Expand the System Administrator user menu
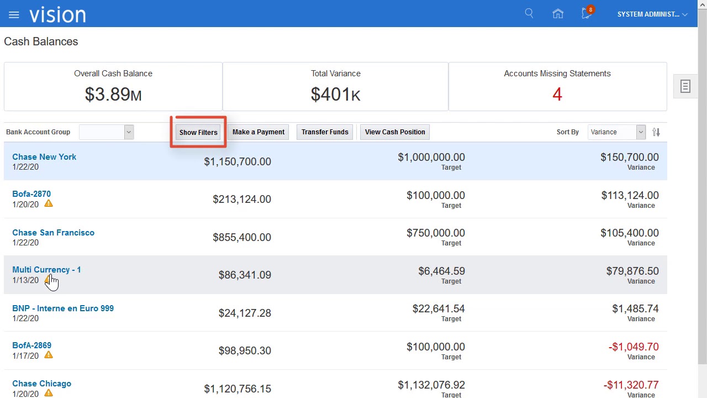The width and height of the screenshot is (707, 398). point(652,14)
